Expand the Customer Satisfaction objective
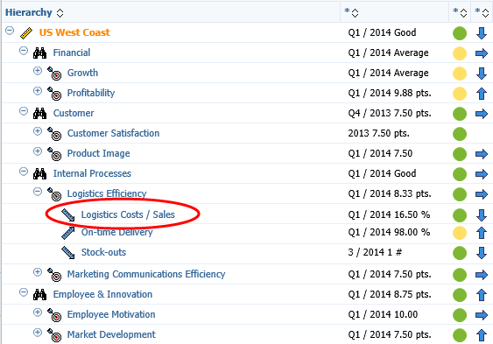Viewport: 493px width, 344px height. point(38,131)
